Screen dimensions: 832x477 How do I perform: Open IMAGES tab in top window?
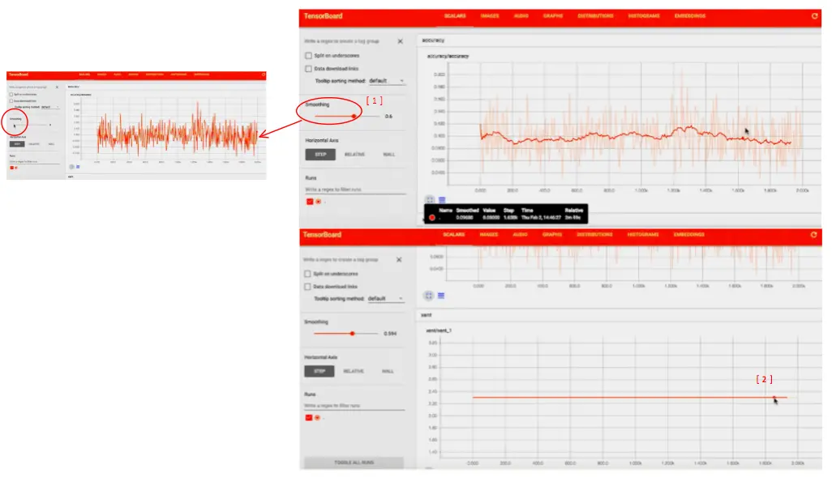(x=490, y=16)
